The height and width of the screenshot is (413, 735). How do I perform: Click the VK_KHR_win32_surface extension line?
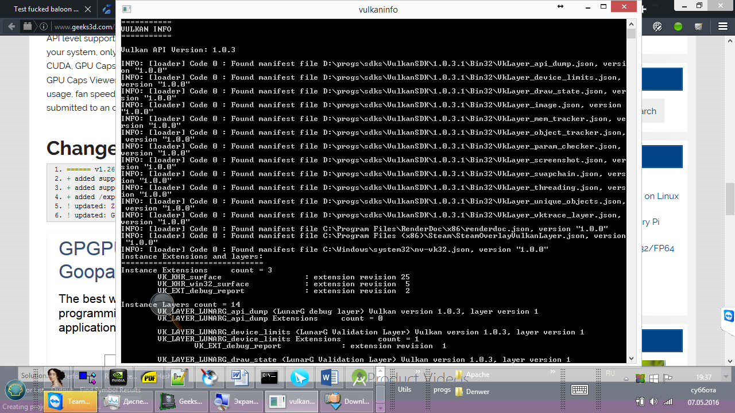[284, 284]
